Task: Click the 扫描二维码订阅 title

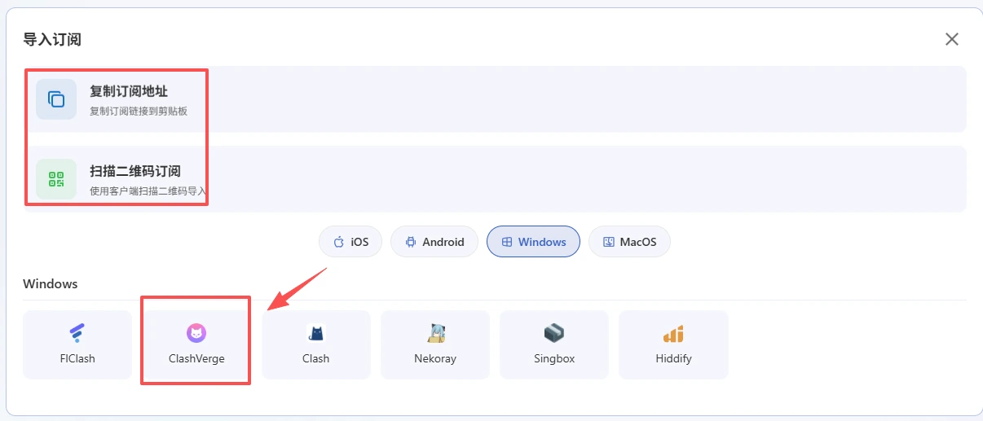Action: pos(135,171)
